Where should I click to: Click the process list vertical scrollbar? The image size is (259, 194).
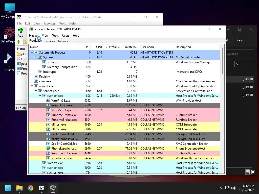coord(222,61)
